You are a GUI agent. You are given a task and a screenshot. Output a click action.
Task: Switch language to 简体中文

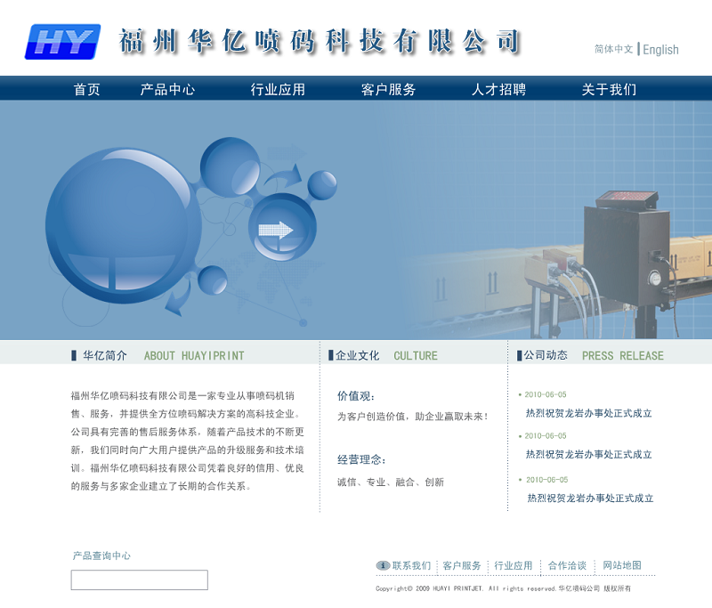(x=613, y=49)
